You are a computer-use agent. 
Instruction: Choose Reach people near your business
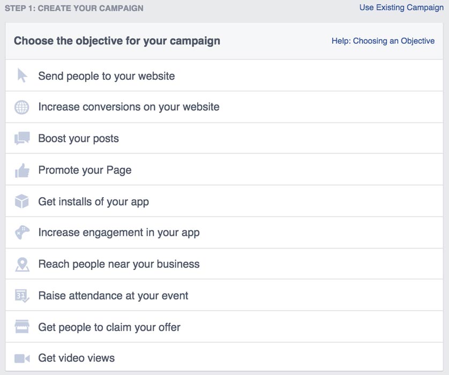coord(118,264)
